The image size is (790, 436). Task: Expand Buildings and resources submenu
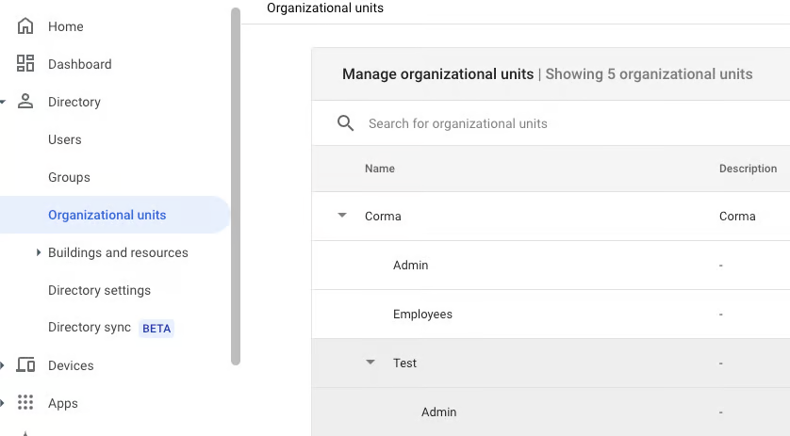(x=39, y=252)
